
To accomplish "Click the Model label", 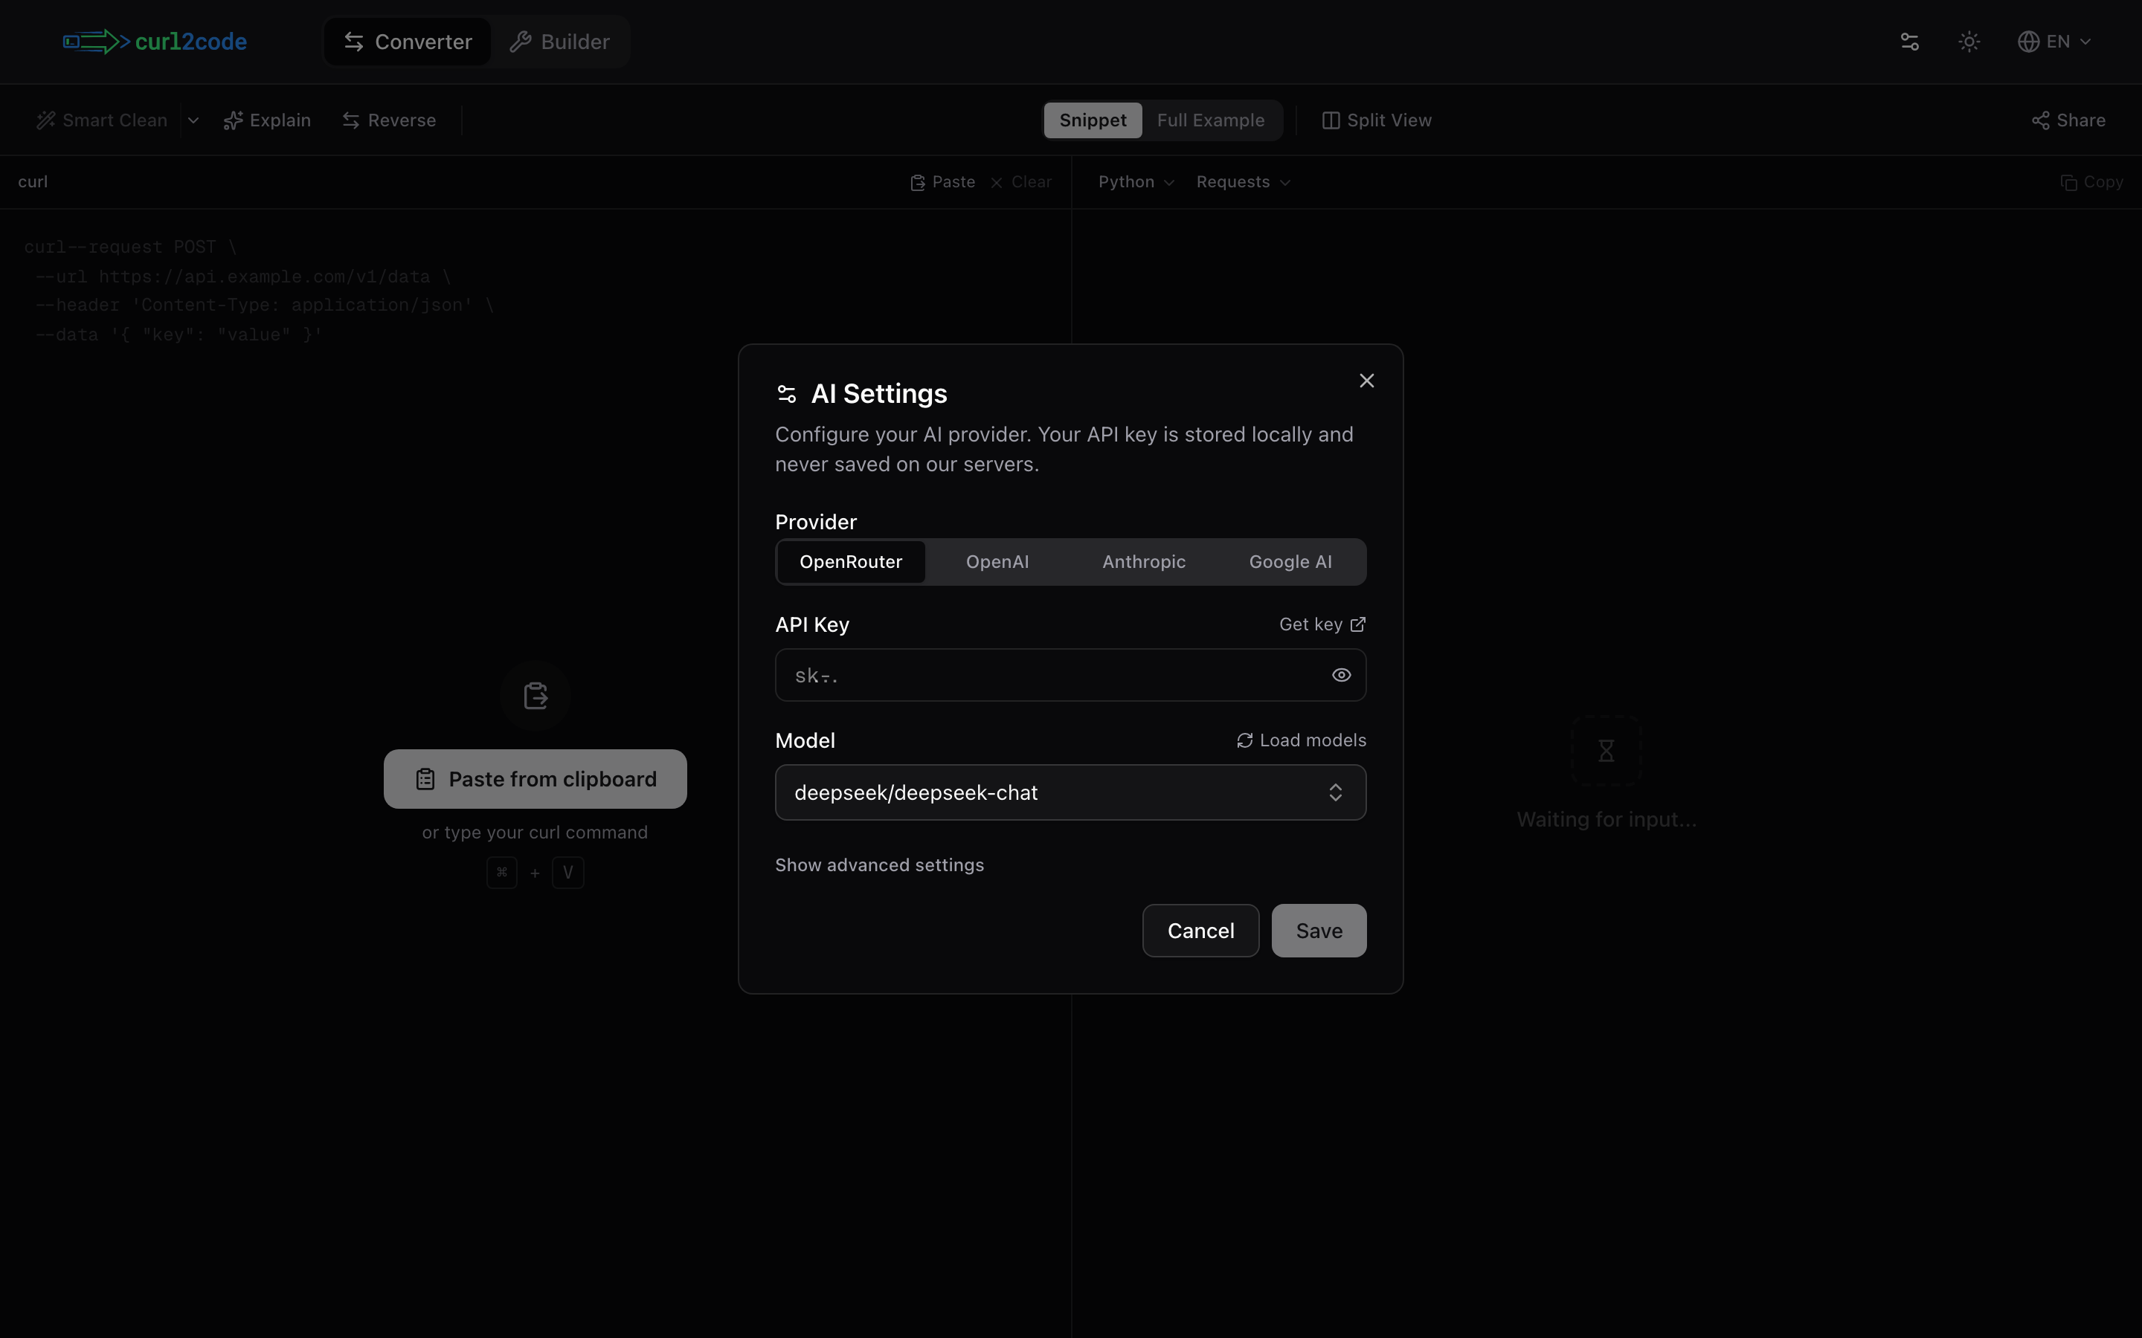I will (805, 740).
